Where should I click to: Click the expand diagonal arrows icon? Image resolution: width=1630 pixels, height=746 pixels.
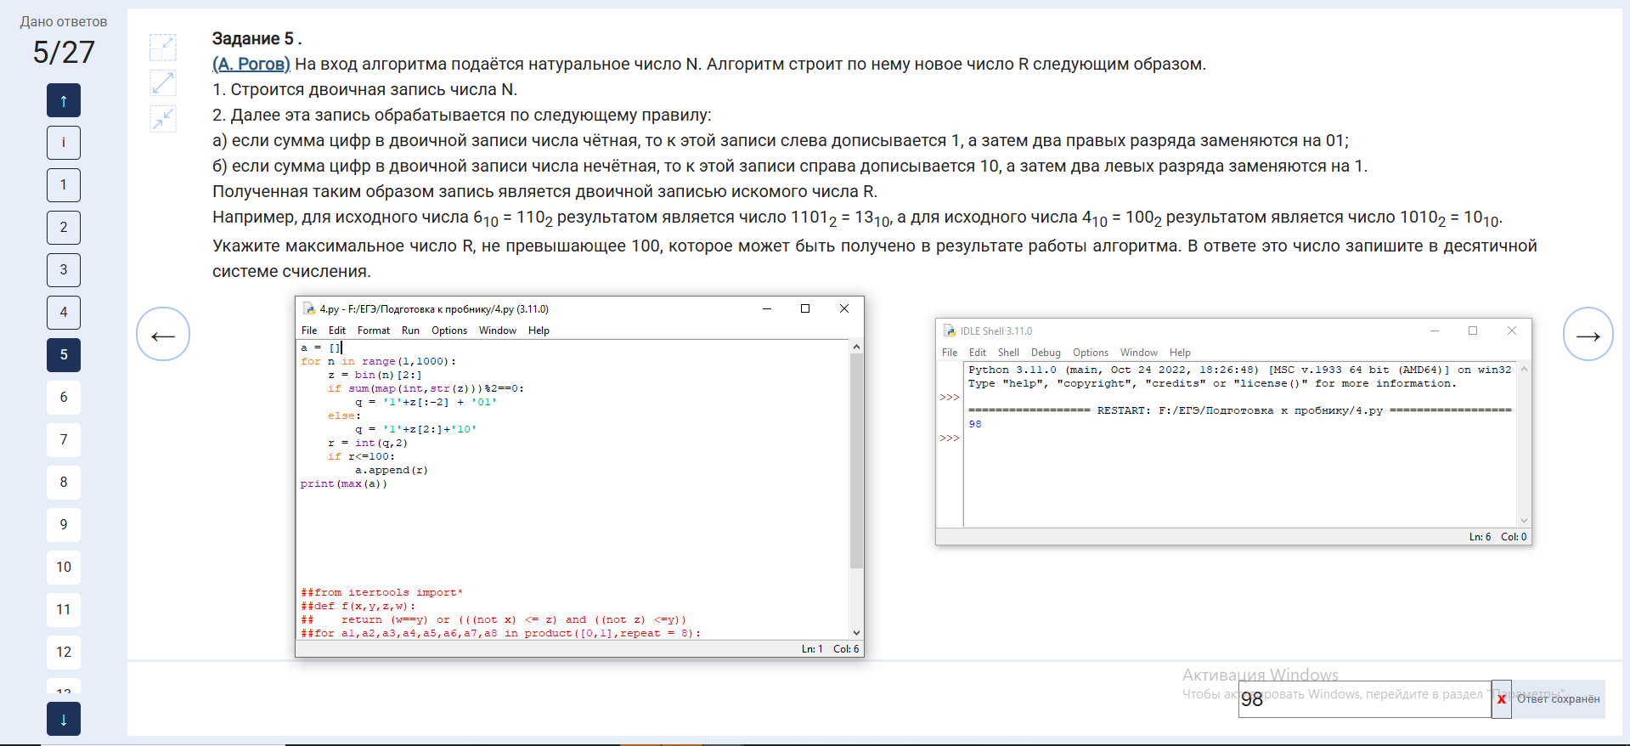pos(162,83)
